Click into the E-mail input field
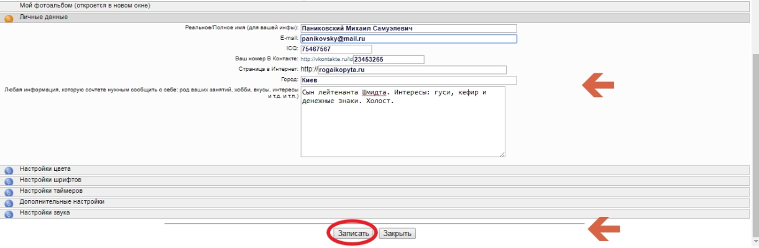759x248 pixels. (408, 39)
